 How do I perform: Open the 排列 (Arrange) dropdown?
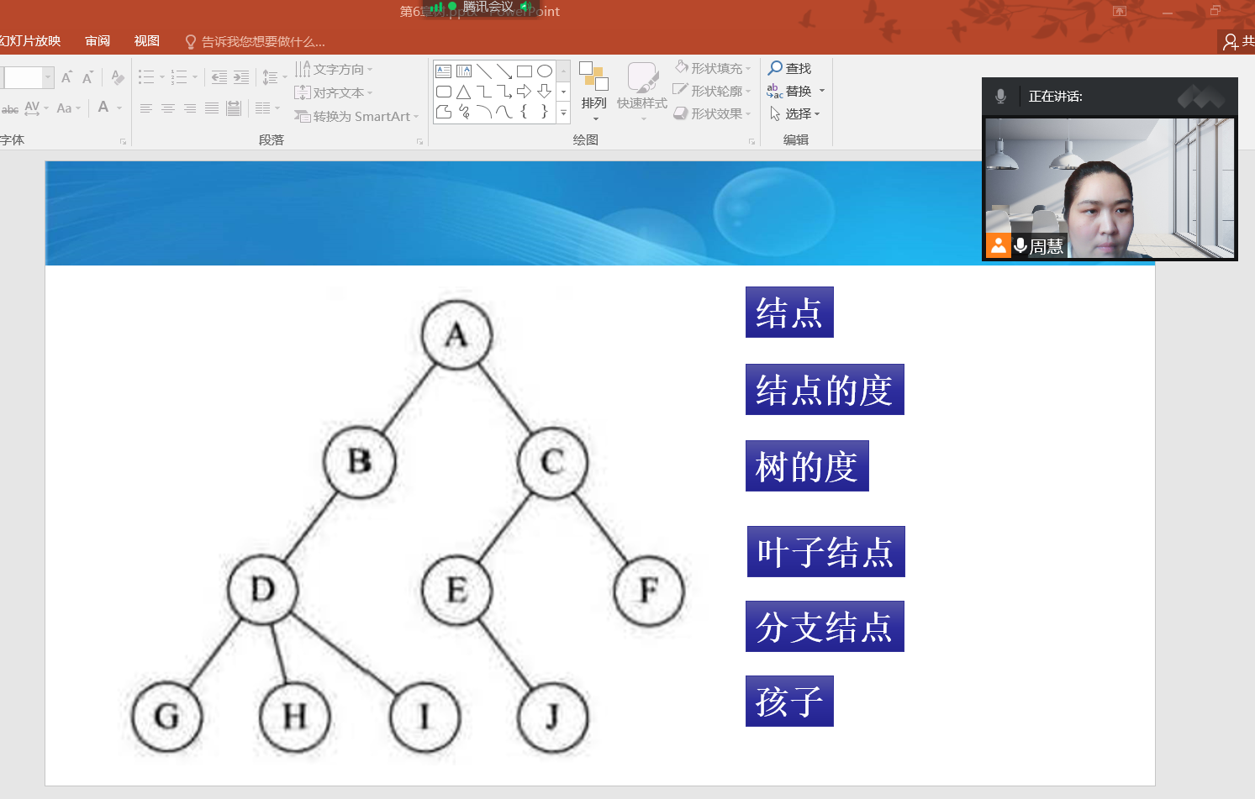click(x=593, y=108)
